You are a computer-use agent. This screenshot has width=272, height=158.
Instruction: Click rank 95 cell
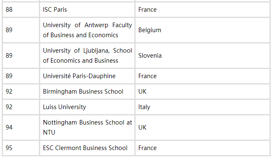[x=21, y=148]
